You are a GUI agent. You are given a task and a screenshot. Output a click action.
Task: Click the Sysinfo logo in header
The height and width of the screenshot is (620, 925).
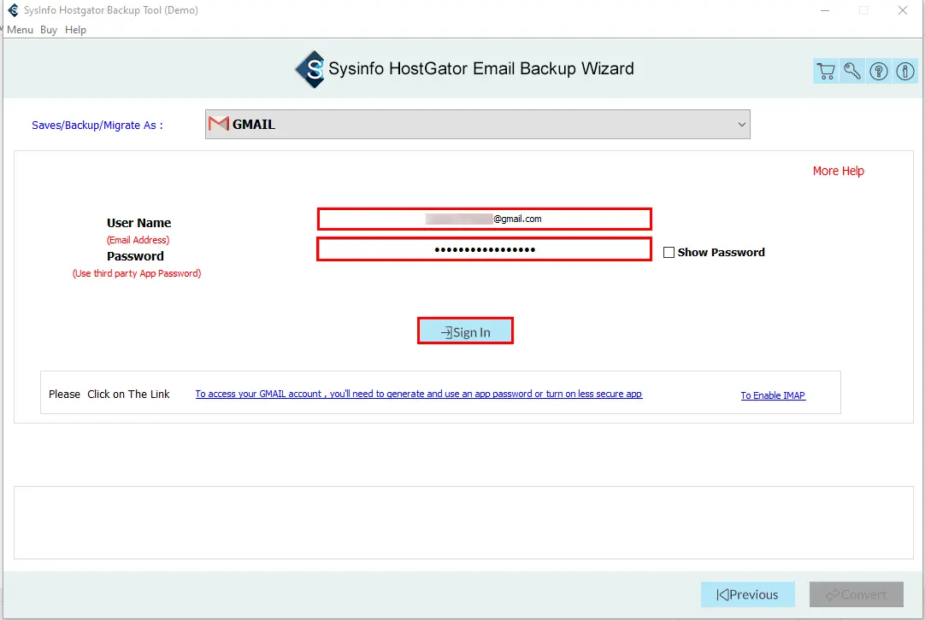(310, 69)
